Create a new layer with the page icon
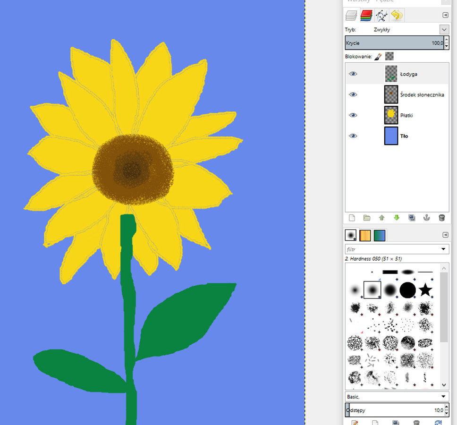The height and width of the screenshot is (425, 457). point(352,218)
